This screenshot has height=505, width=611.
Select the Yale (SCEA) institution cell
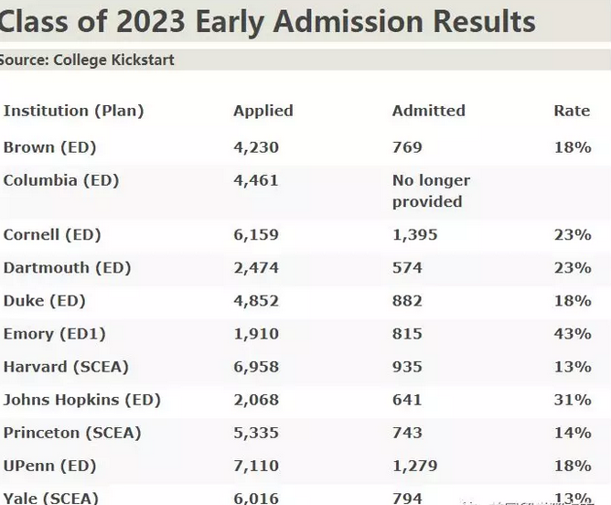pyautogui.click(x=51, y=498)
